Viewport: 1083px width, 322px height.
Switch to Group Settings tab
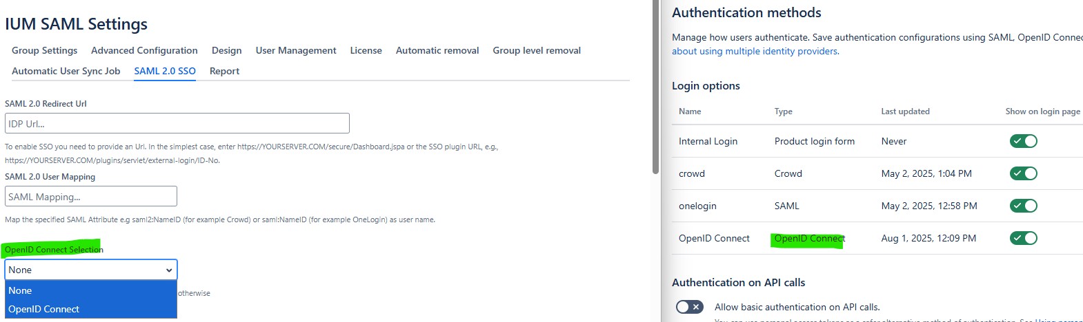click(x=45, y=50)
